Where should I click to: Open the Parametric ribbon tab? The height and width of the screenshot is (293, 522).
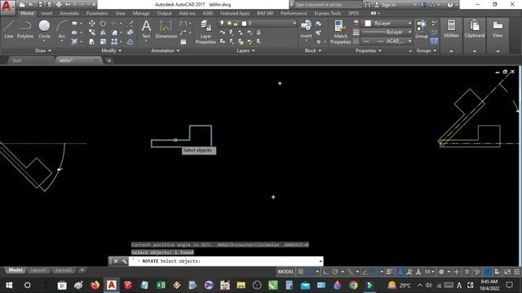(x=97, y=13)
